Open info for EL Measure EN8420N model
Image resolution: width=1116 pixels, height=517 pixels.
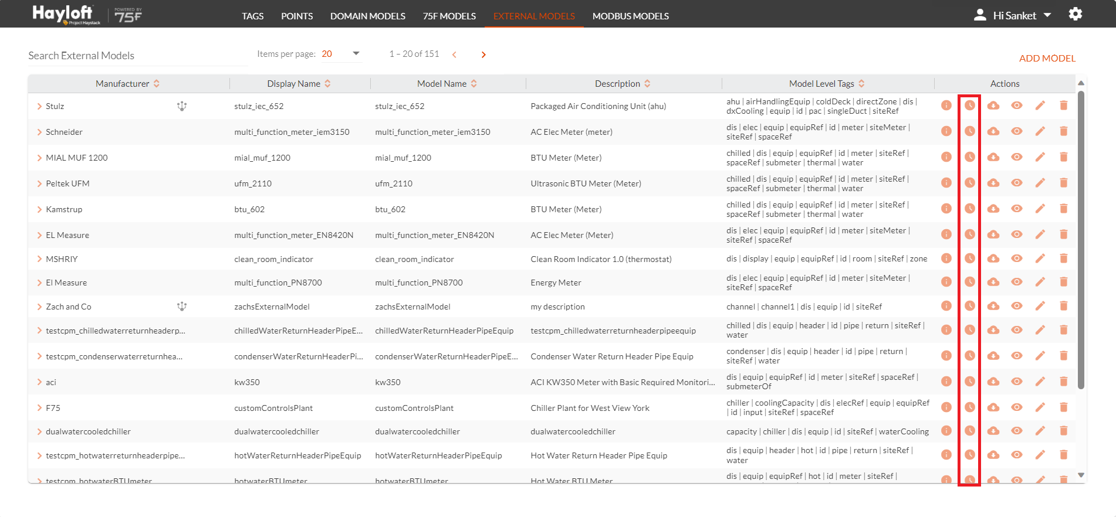point(946,234)
